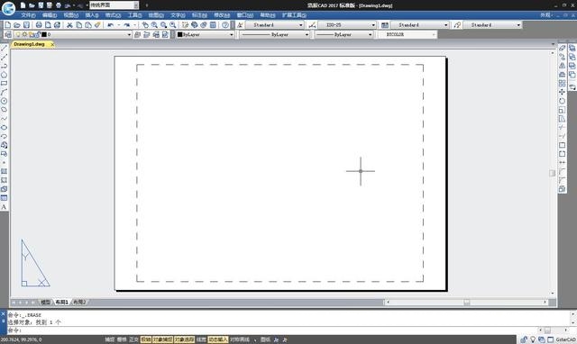Activate the Pan hand tool
Screen dimensions: 577x344
click(x=145, y=25)
